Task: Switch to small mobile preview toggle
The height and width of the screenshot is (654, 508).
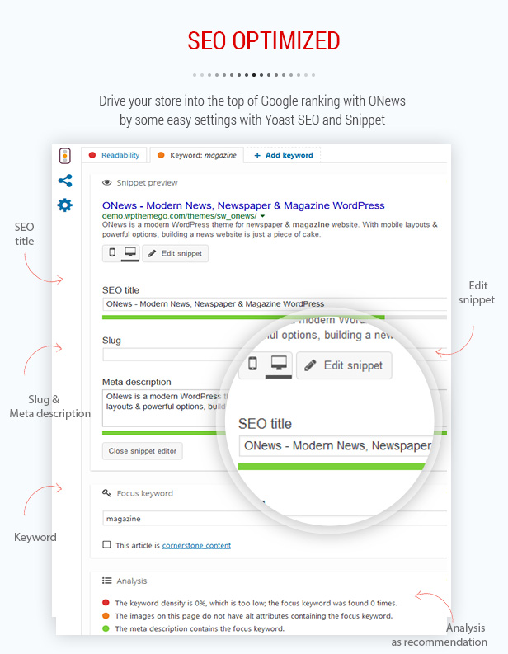Action: pos(112,253)
